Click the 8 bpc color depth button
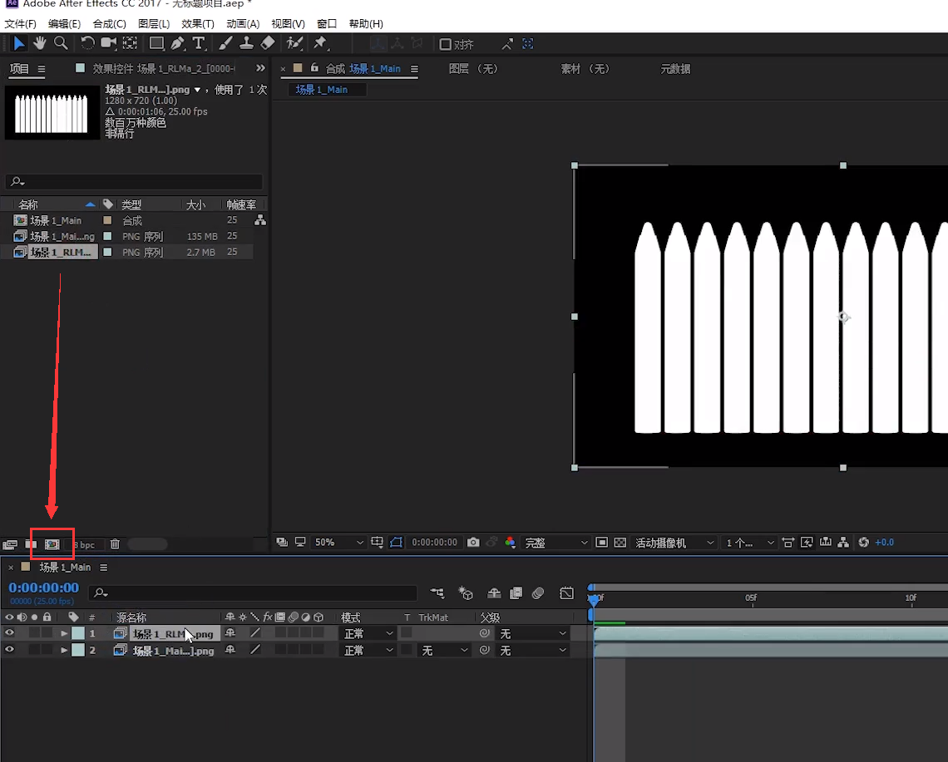The width and height of the screenshot is (948, 762). [84, 545]
